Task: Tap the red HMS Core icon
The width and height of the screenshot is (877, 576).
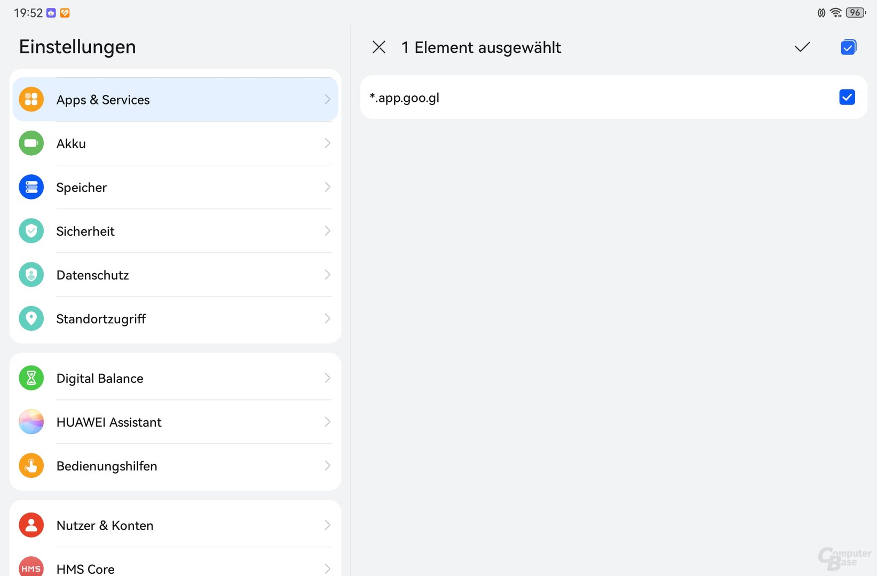Action: pyautogui.click(x=31, y=566)
